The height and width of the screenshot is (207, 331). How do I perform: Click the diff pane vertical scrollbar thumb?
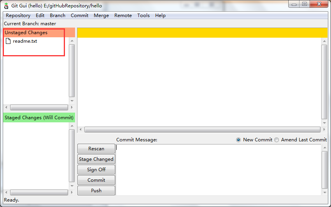coord(324,82)
